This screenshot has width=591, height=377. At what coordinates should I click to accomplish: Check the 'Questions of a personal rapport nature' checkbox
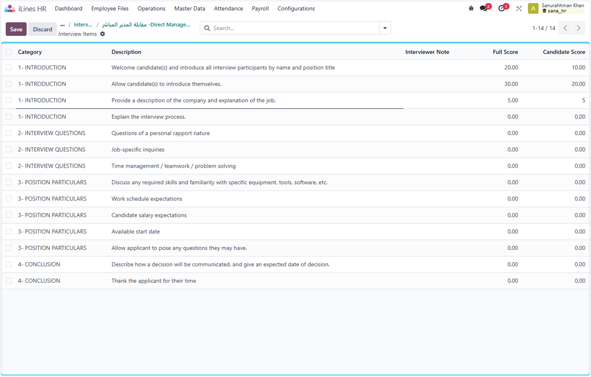pos(9,133)
